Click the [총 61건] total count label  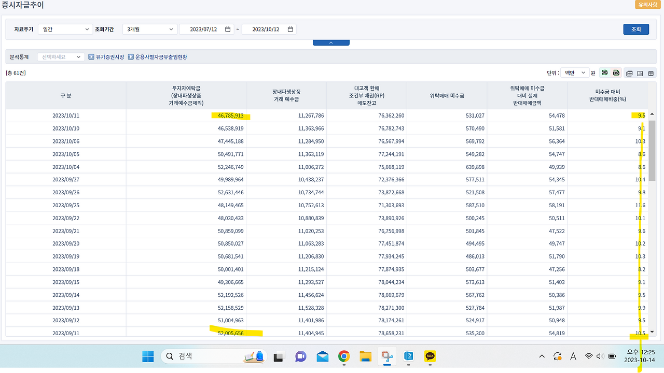pos(16,73)
